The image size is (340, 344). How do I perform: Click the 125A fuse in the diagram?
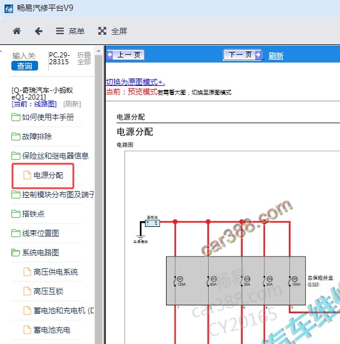click(x=180, y=281)
